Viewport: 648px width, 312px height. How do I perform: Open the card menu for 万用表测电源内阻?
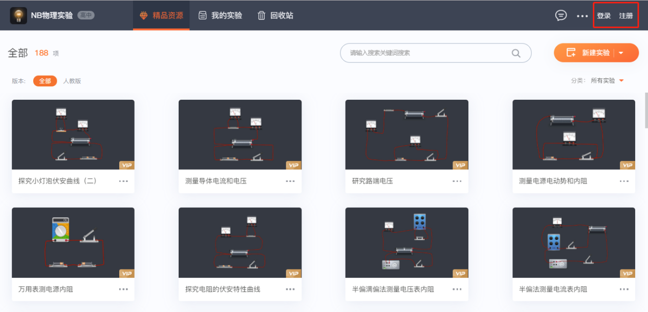click(123, 289)
